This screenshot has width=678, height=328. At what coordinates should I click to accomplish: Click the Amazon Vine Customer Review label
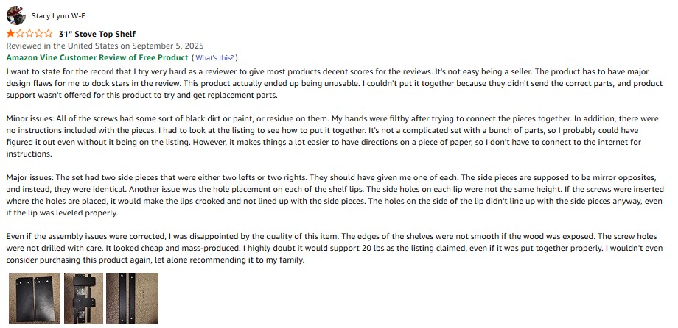[x=97, y=57]
